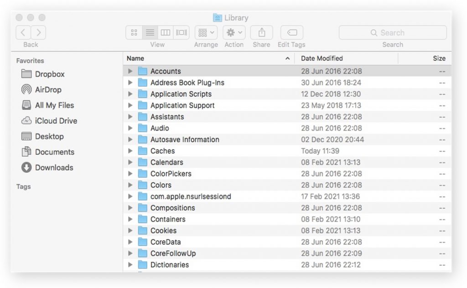Image resolution: width=467 pixels, height=288 pixels.
Task: Open Downloads from the sidebar
Action: (54, 167)
